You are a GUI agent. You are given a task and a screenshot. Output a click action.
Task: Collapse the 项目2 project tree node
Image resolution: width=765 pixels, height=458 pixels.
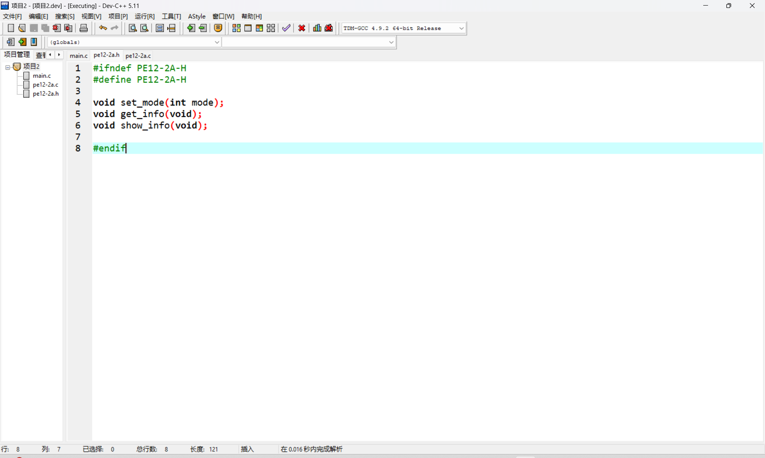(8, 67)
